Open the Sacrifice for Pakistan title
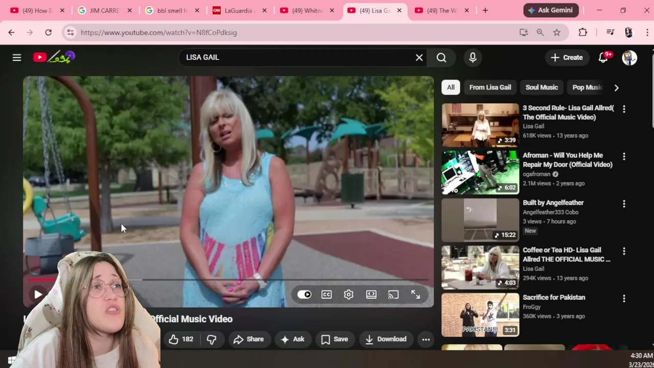This screenshot has height=368, width=654. [x=554, y=297]
